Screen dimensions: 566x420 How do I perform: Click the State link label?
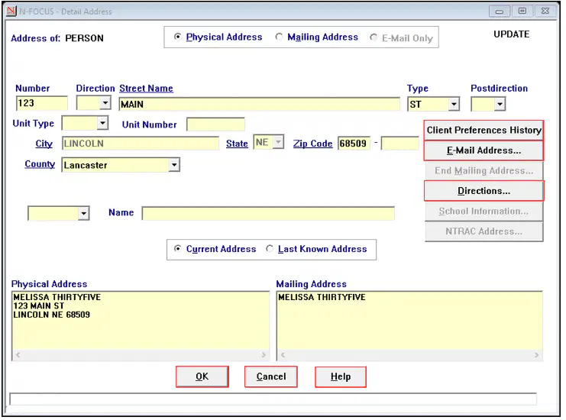237,144
